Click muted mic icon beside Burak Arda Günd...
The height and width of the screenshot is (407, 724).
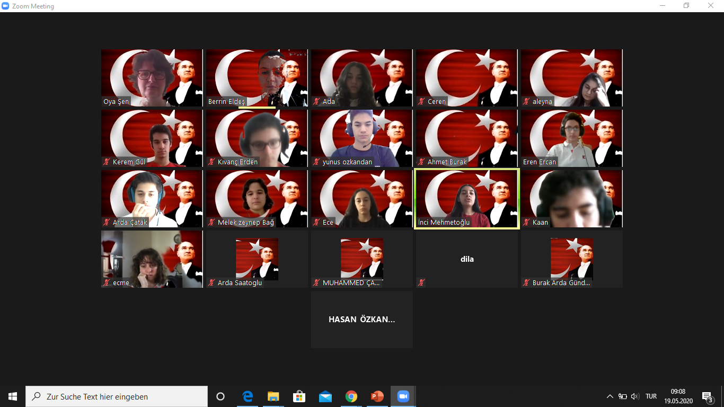(527, 282)
